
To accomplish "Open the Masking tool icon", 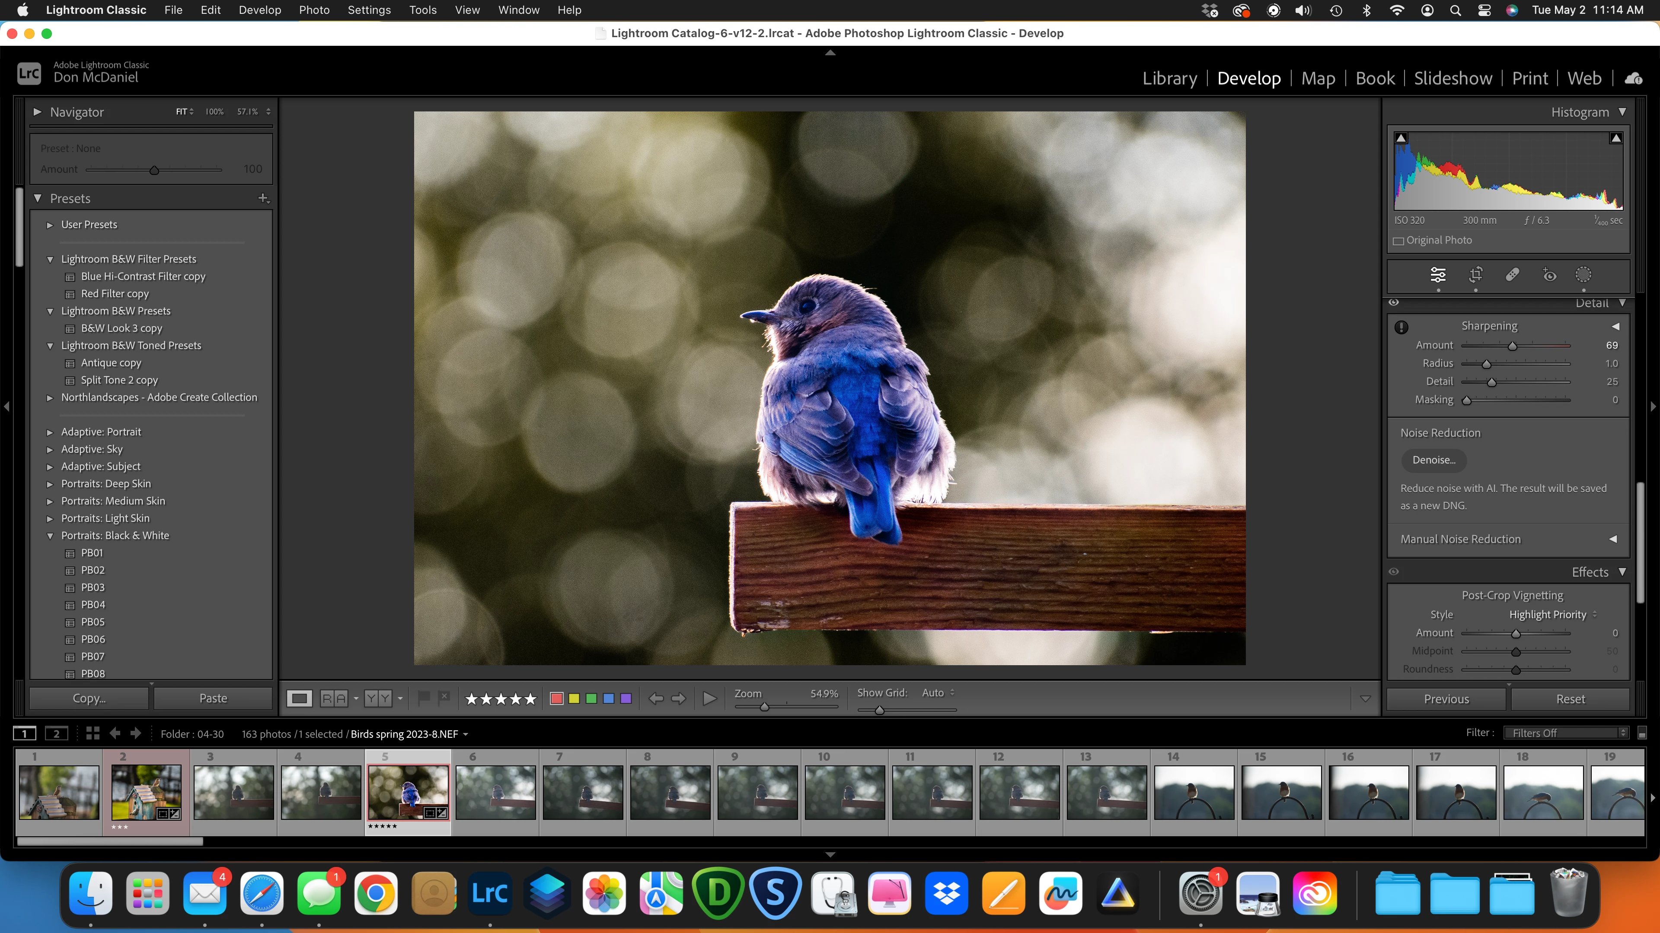I will 1583,275.
